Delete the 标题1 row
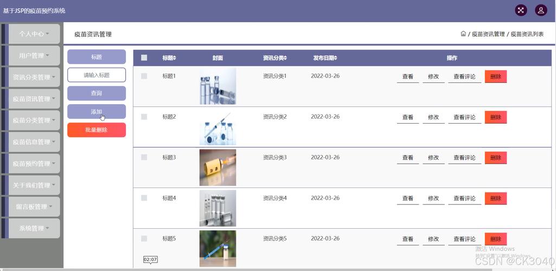This screenshot has height=271, width=556. (496, 76)
